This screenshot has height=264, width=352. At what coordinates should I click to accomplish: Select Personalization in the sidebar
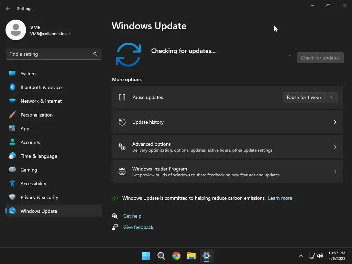coord(53,115)
